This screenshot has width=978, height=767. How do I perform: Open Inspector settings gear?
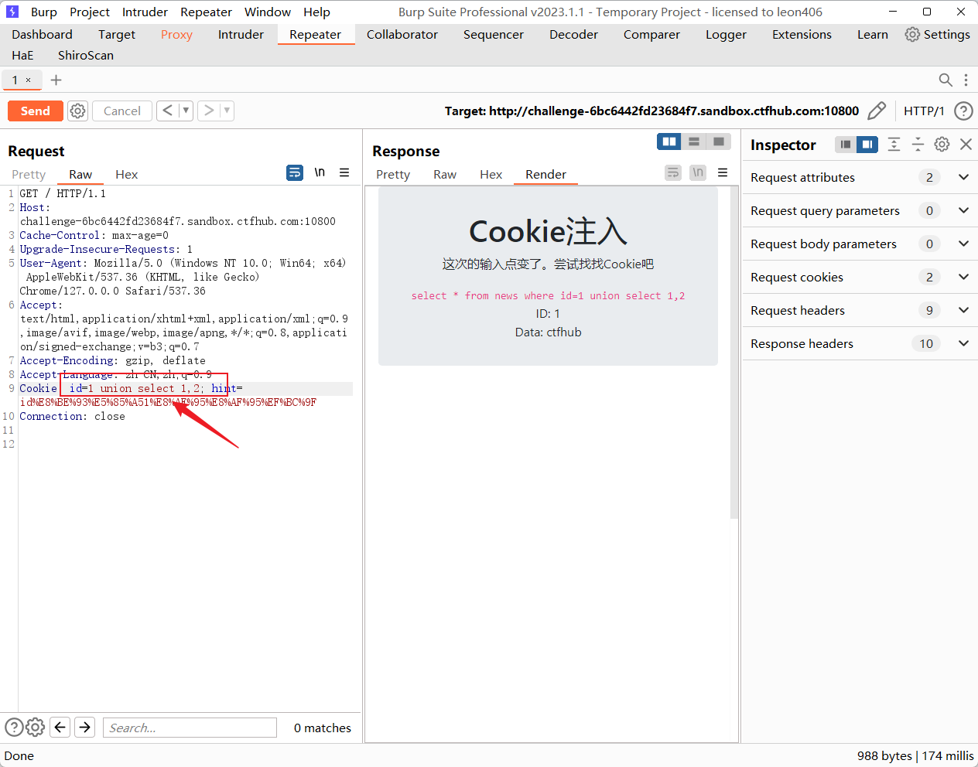[942, 145]
